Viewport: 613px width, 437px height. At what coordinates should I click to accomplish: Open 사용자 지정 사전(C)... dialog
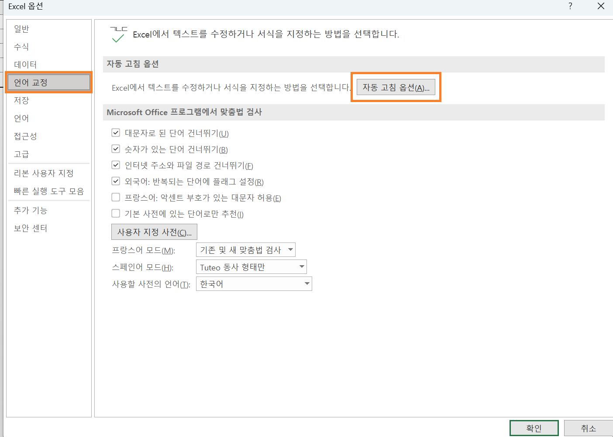click(x=155, y=232)
